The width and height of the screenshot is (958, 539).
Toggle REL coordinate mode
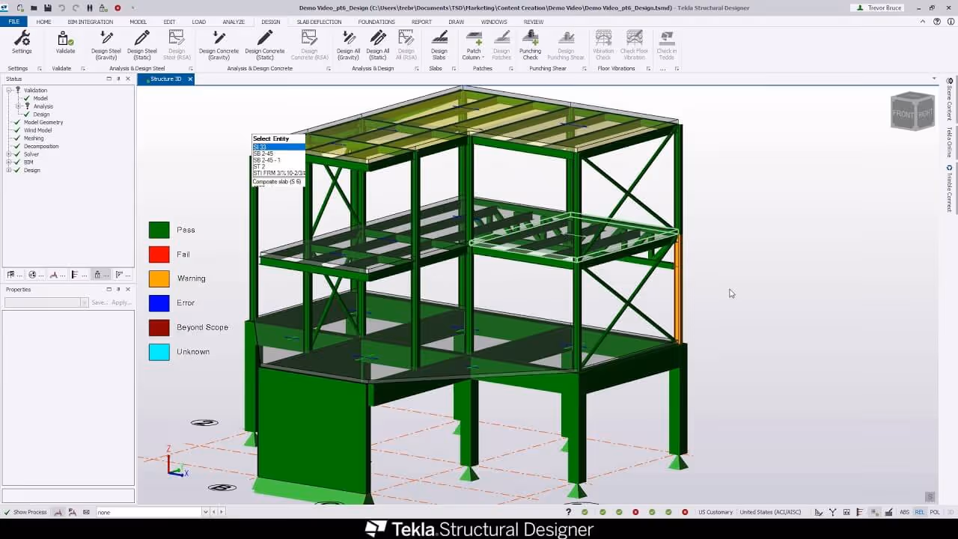tap(920, 512)
